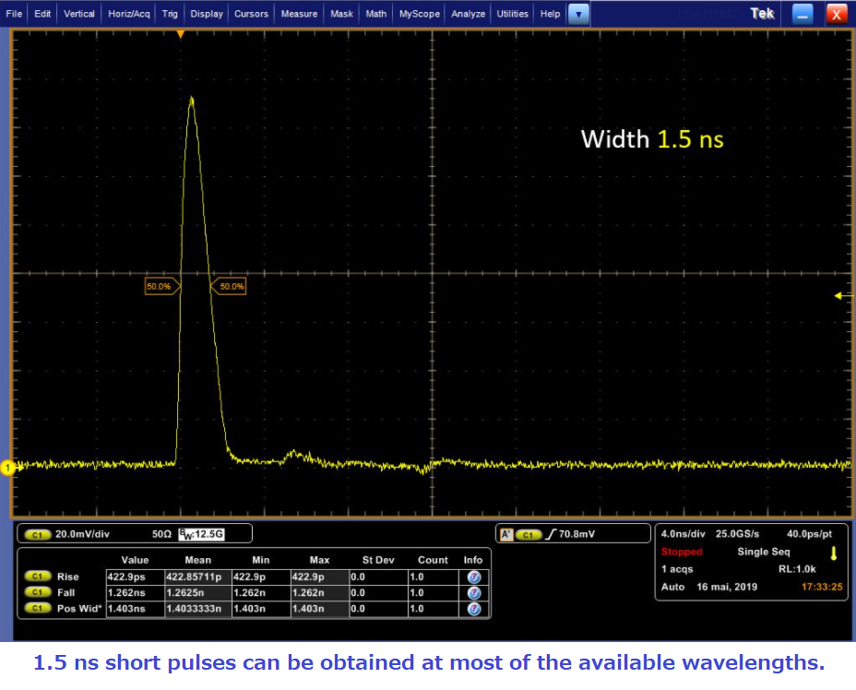
Task: Click the 4.0ns/div horizontal scale readout
Action: (684, 533)
